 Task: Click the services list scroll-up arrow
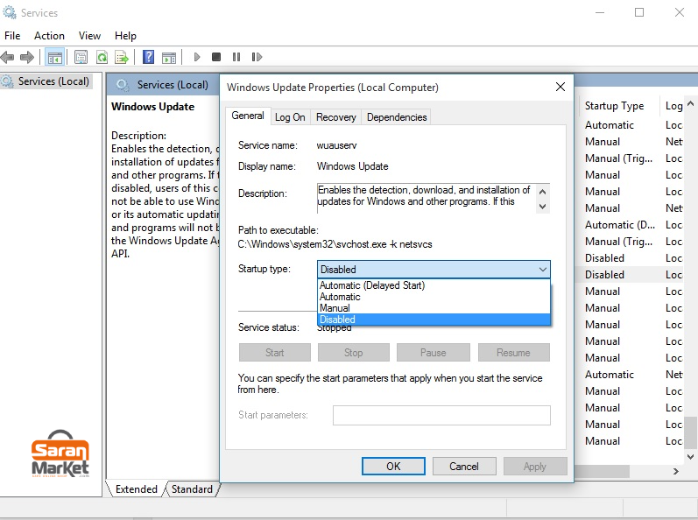(x=690, y=103)
